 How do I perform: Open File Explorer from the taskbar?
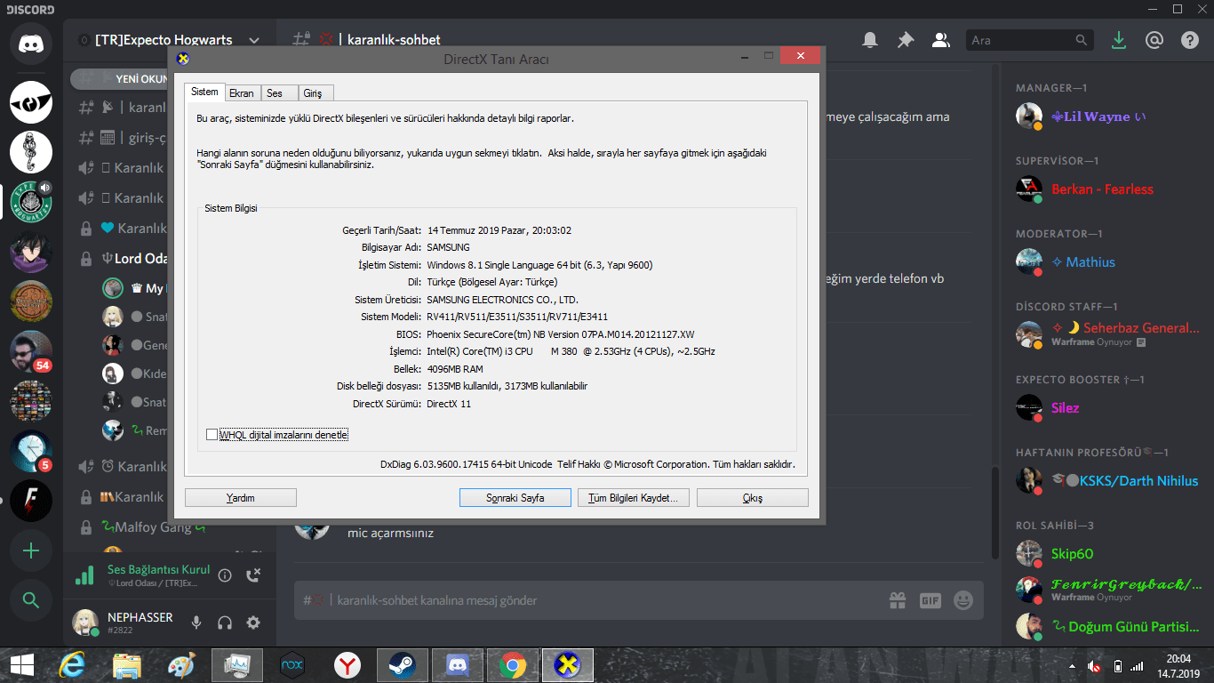[127, 665]
